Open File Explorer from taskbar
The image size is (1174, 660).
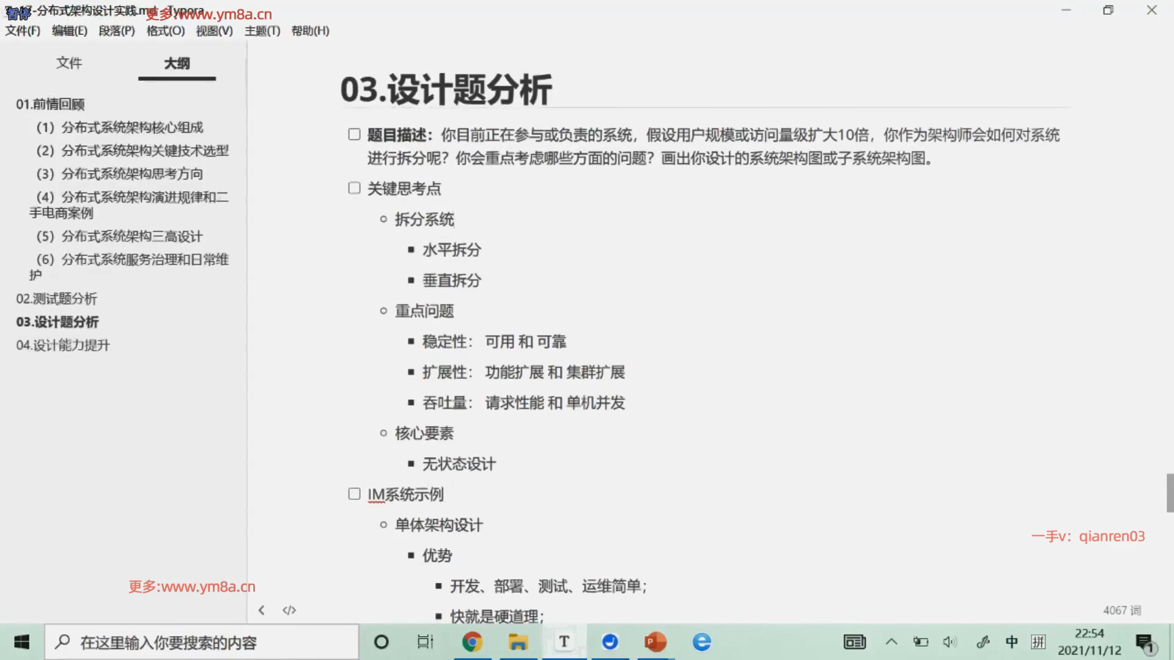coord(518,642)
